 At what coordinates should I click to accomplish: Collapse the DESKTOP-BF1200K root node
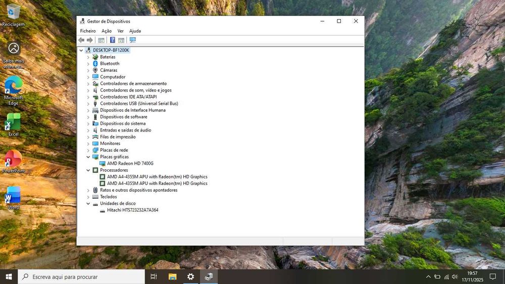(81, 51)
